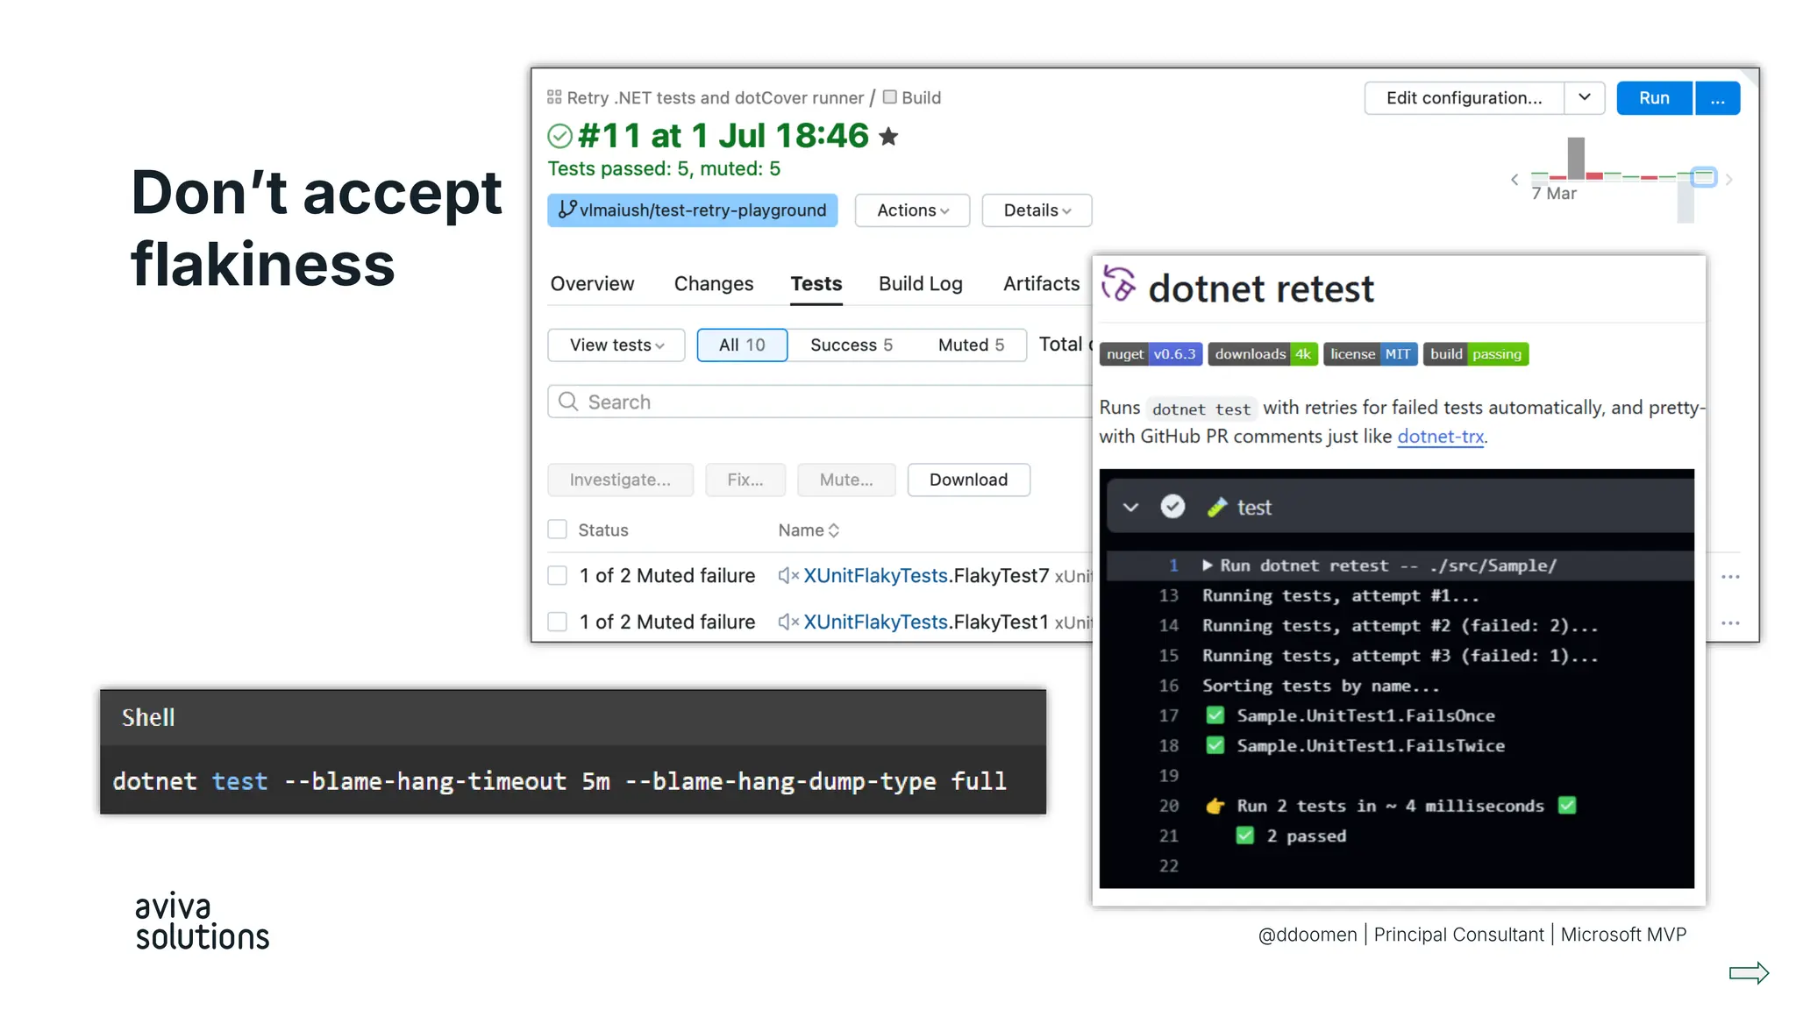The width and height of the screenshot is (1796, 1010).
Task: Toggle the Status select-all checkbox
Action: pos(557,530)
